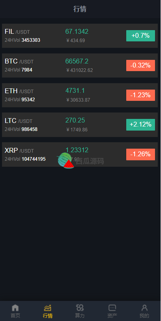Switch to the 我的 tab label

coord(145,315)
